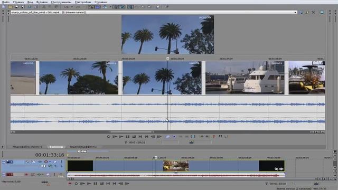Switch to the Триммер tab
The height and width of the screenshot is (190, 338).
point(57,147)
